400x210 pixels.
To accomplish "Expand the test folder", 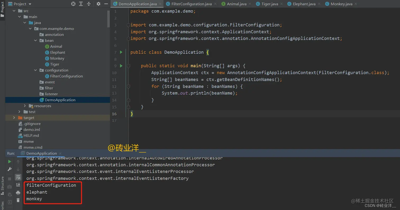I will [19, 112].
